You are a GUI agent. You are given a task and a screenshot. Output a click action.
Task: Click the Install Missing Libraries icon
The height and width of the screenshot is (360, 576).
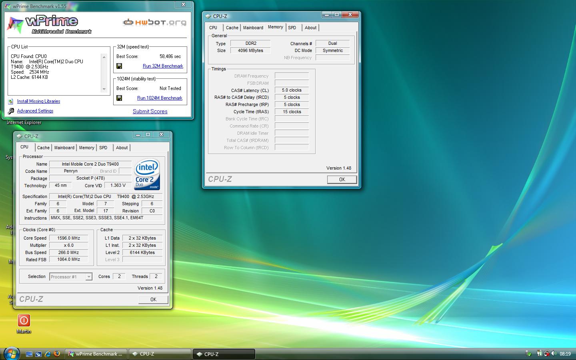(x=11, y=101)
